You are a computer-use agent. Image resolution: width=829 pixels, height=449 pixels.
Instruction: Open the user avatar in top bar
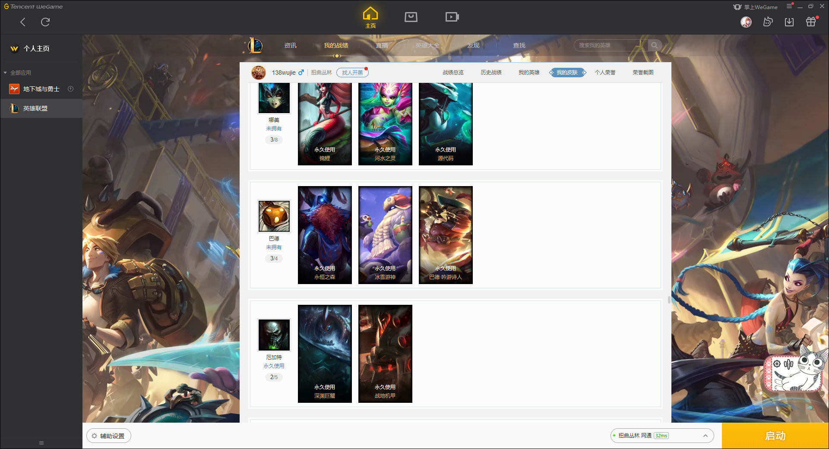click(x=746, y=22)
